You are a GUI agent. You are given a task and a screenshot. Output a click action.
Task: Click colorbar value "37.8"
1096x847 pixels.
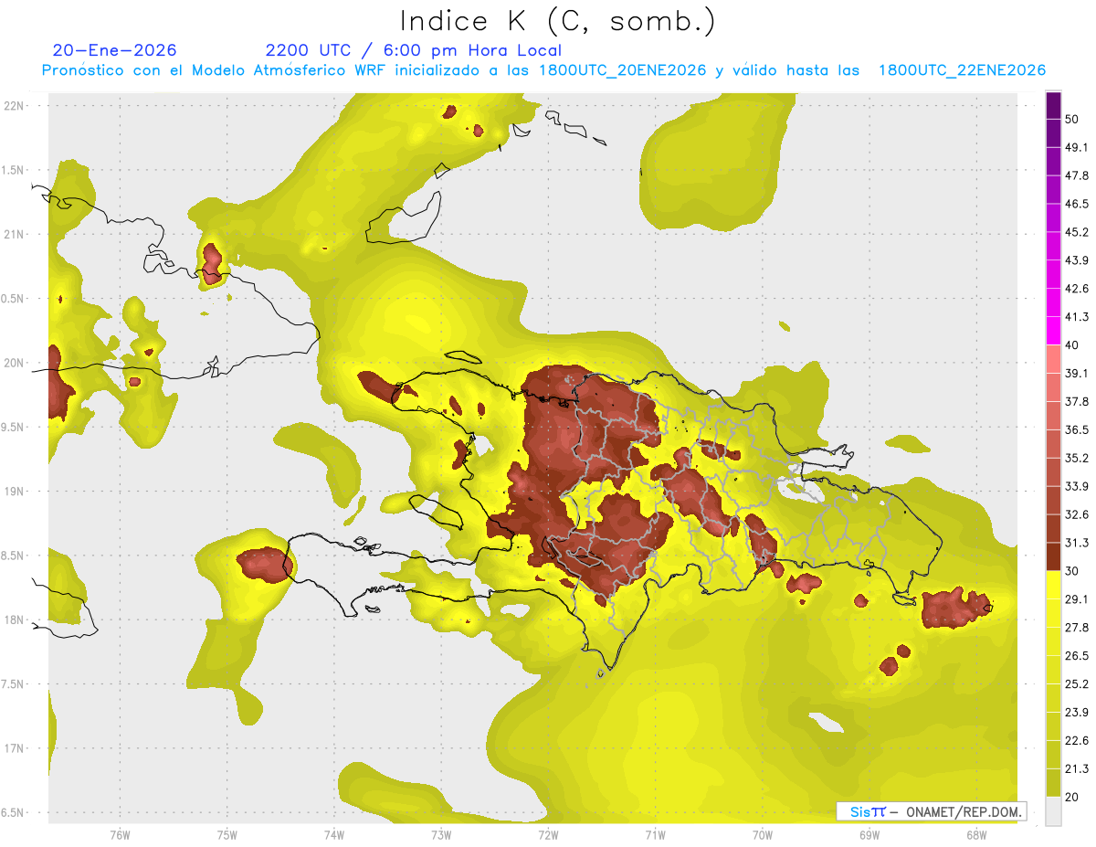pyautogui.click(x=1077, y=401)
